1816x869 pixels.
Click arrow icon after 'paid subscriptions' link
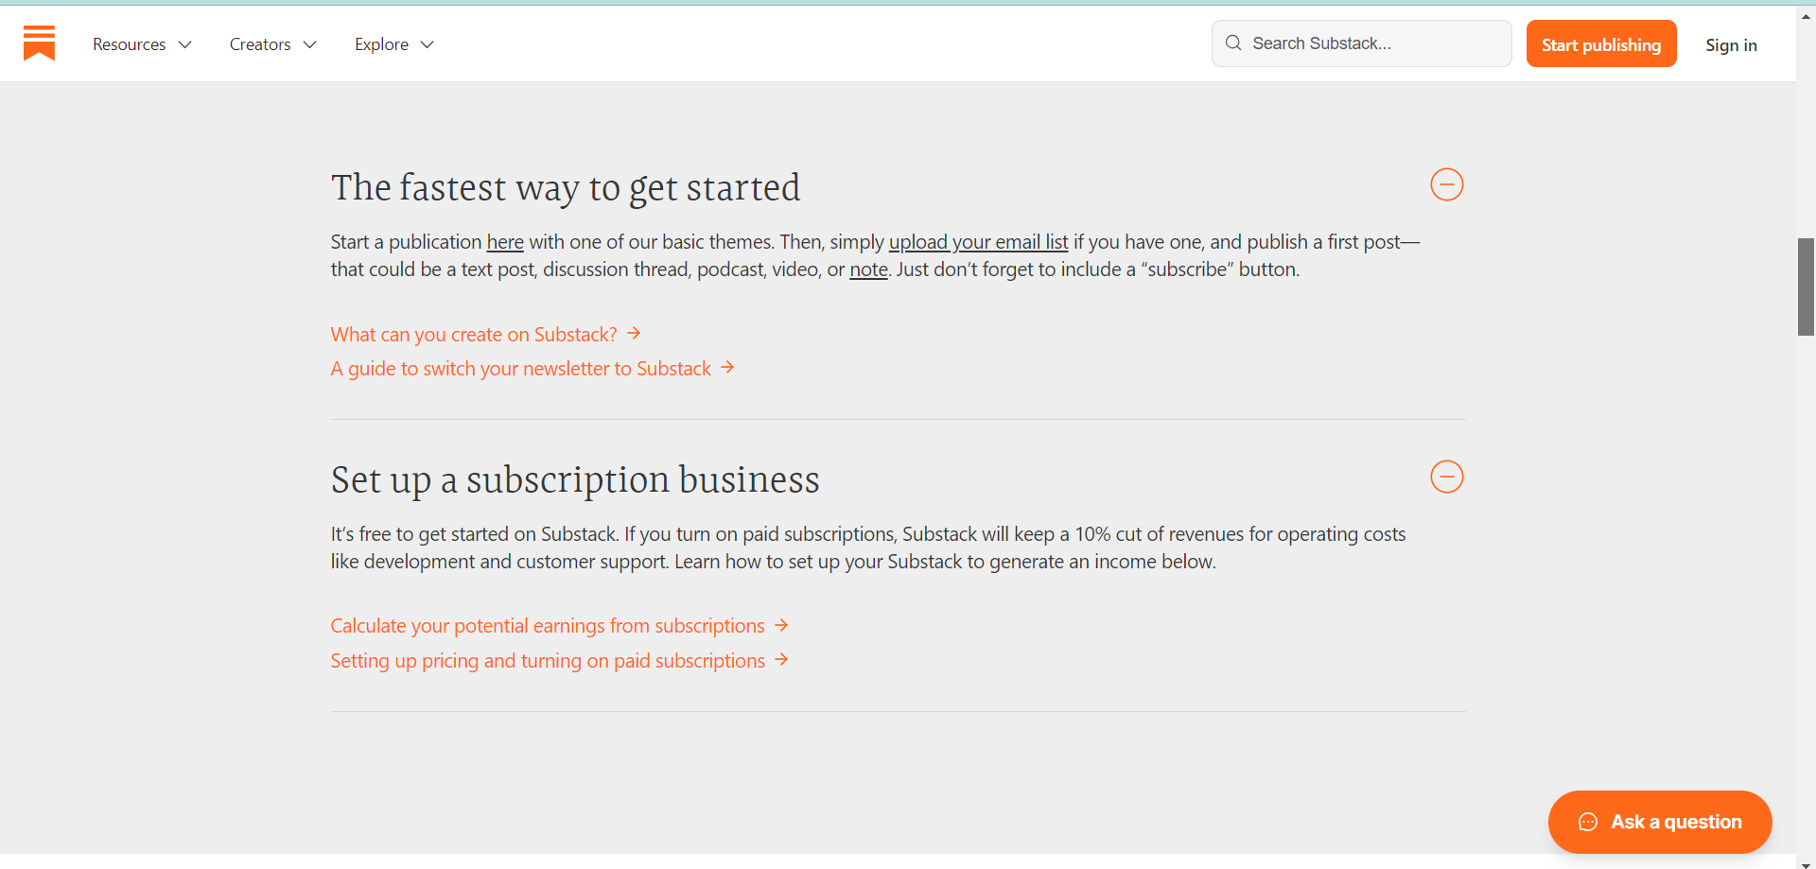pos(781,660)
